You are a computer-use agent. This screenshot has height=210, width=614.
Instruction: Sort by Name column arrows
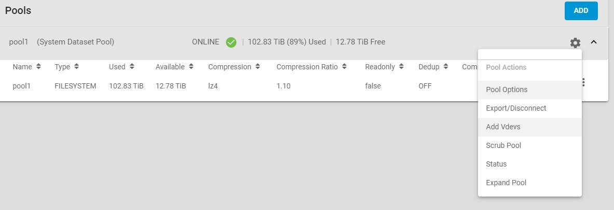pos(38,67)
